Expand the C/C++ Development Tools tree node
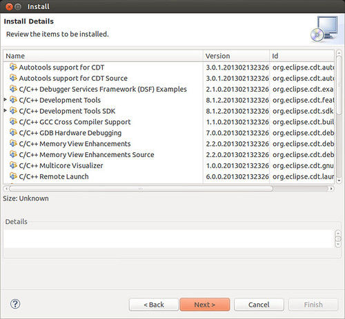Image resolution: width=345 pixels, height=319 pixels. tap(5, 99)
